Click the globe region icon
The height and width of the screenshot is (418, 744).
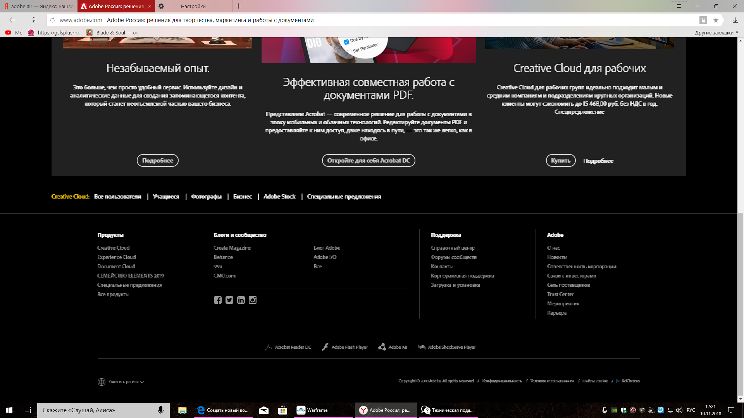pyautogui.click(x=102, y=382)
